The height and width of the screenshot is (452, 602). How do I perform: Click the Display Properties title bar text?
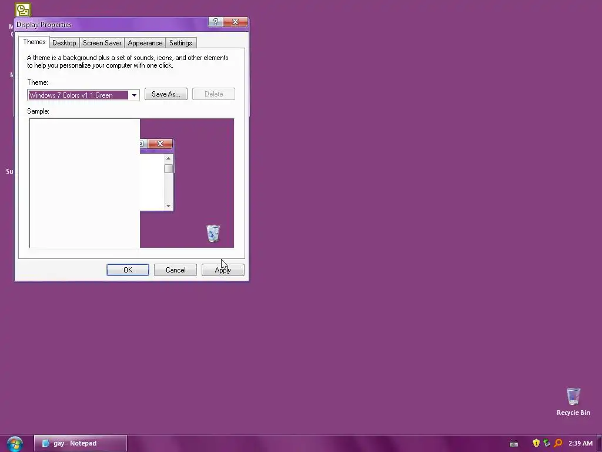coord(44,25)
